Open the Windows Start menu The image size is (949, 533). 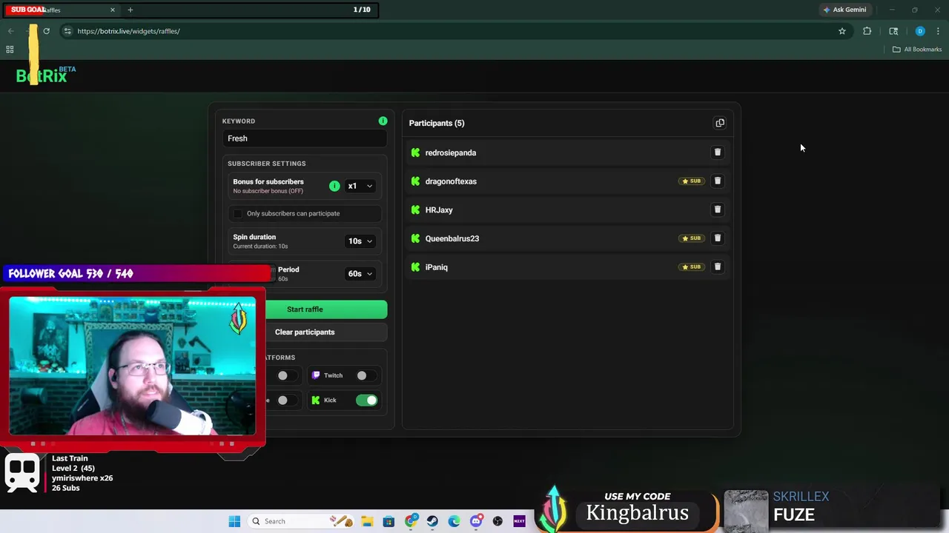234,521
